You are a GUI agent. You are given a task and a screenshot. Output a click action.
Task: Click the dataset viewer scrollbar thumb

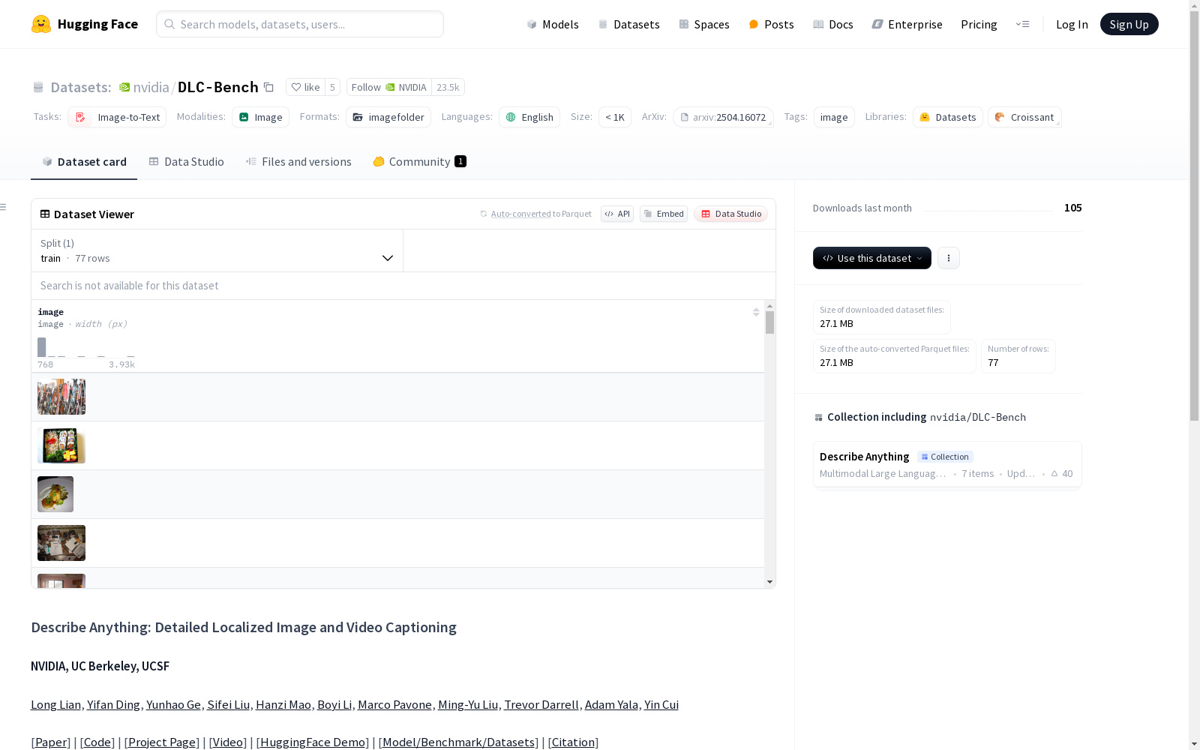(769, 322)
